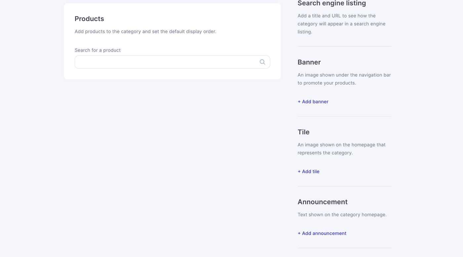Click the 'Search for a product' label
This screenshot has width=463, height=257.
click(x=98, y=50)
